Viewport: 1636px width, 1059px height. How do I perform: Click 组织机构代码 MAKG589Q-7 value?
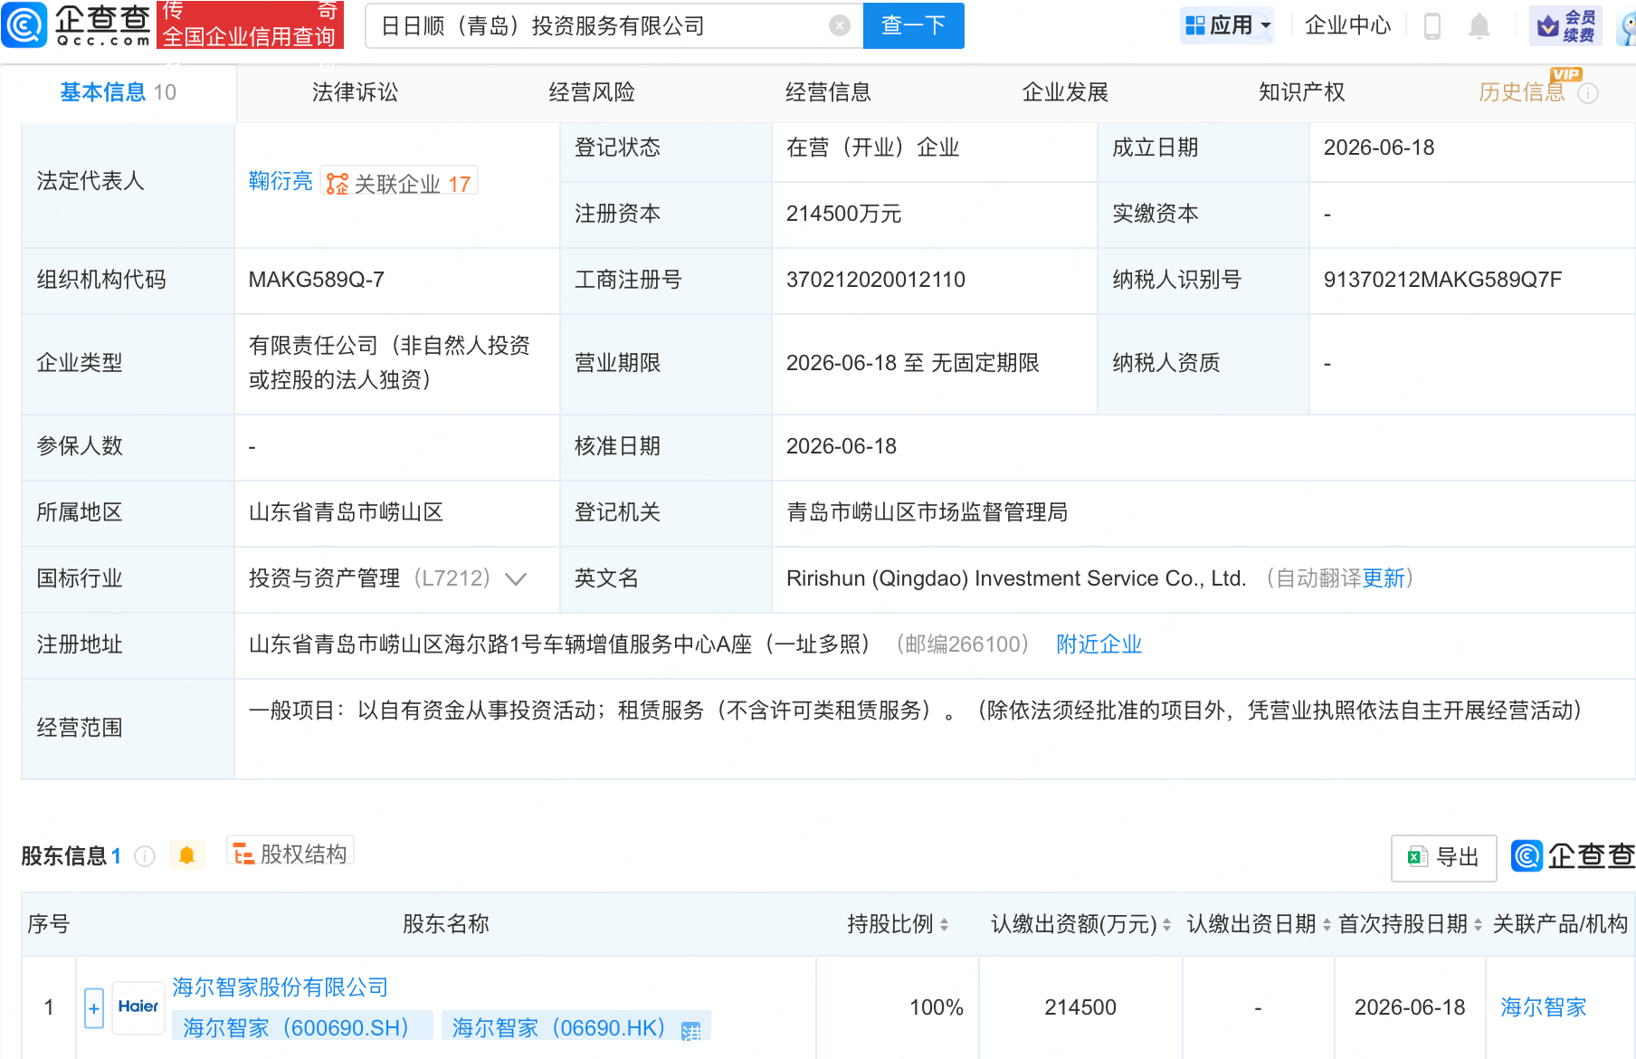tap(317, 280)
